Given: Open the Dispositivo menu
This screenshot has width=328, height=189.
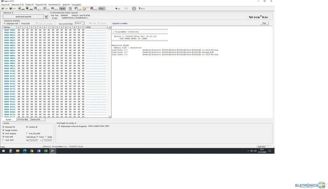Looking at the screenshot, I should coord(41,5).
